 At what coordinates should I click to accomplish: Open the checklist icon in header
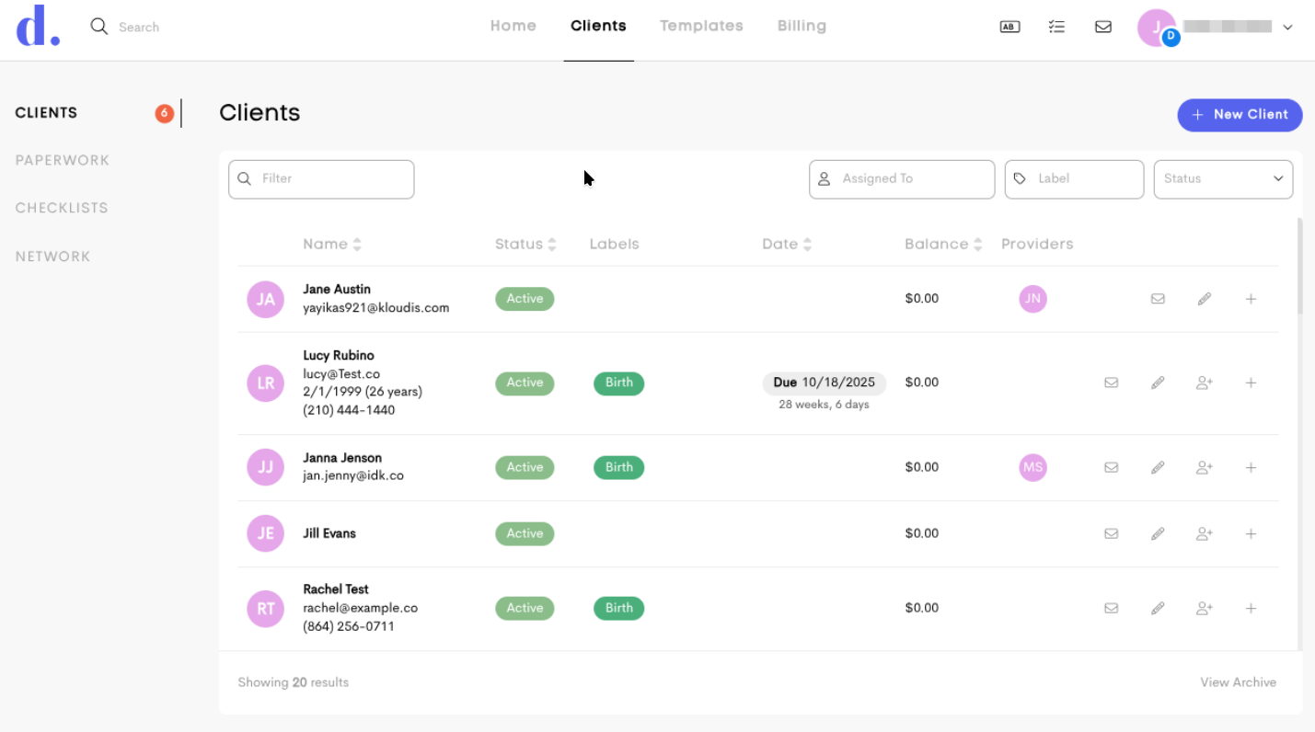1056,27
